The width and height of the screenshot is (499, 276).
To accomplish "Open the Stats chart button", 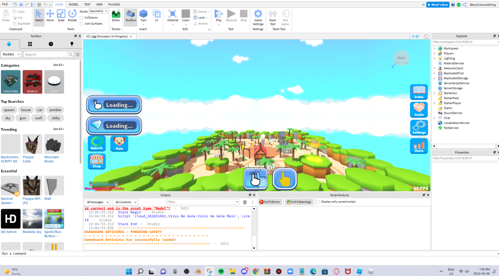I will (x=419, y=146).
